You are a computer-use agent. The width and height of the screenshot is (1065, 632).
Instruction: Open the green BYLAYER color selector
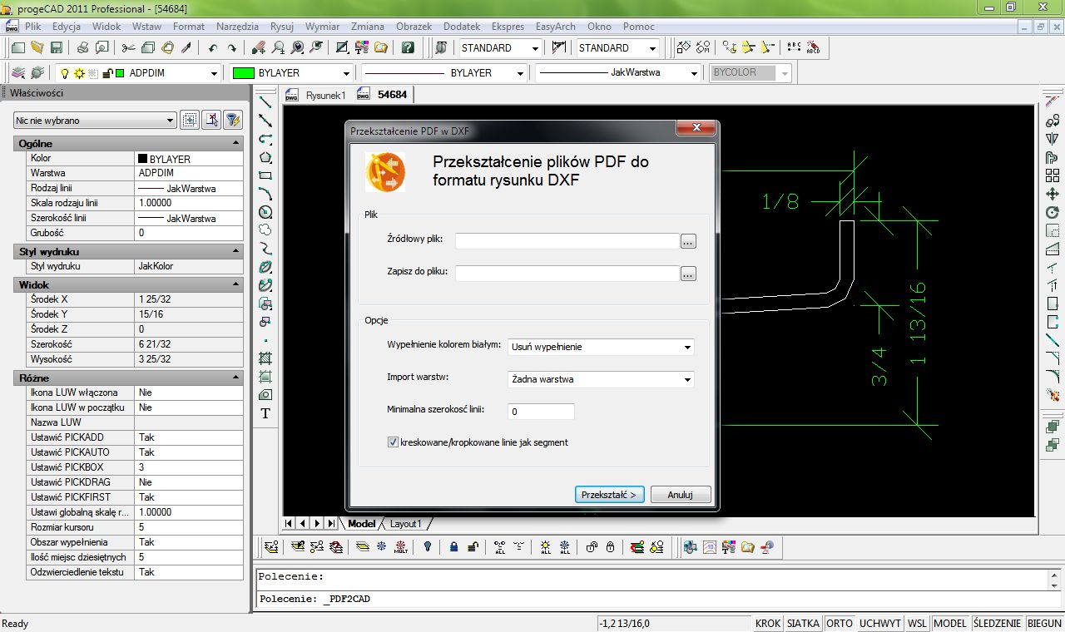tap(291, 73)
